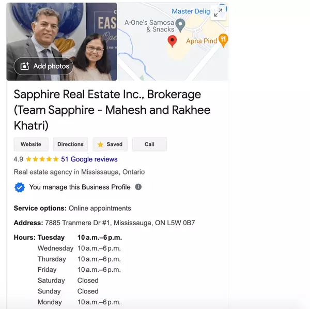Click the Add photos button

pyautogui.click(x=43, y=66)
